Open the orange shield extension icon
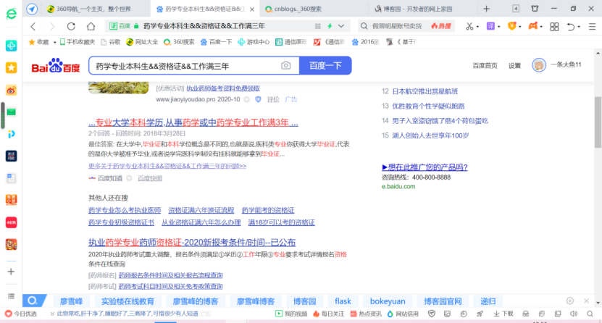Image resolution: width=602 pixels, height=323 pixels. [511, 26]
